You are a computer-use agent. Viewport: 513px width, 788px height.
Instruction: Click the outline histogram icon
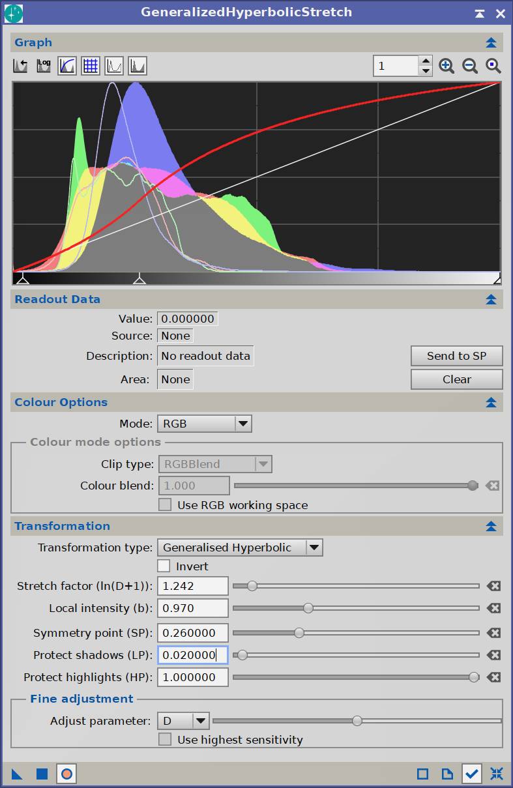114,66
